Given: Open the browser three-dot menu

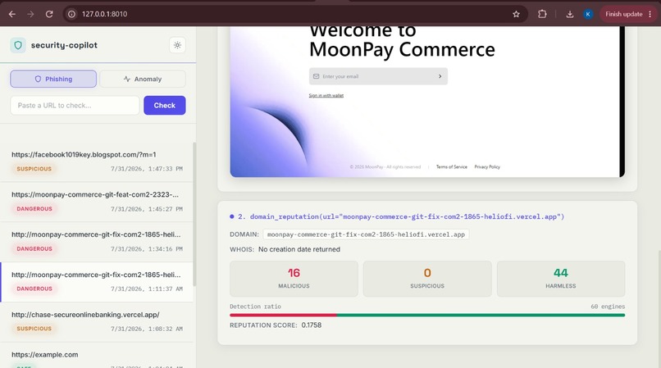Looking at the screenshot, I should 650,14.
